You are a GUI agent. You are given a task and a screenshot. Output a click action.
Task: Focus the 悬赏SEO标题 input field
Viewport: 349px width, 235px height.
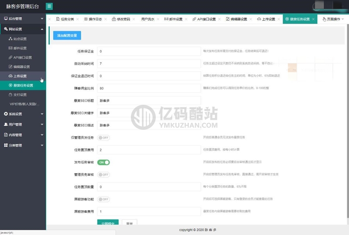pos(149,100)
